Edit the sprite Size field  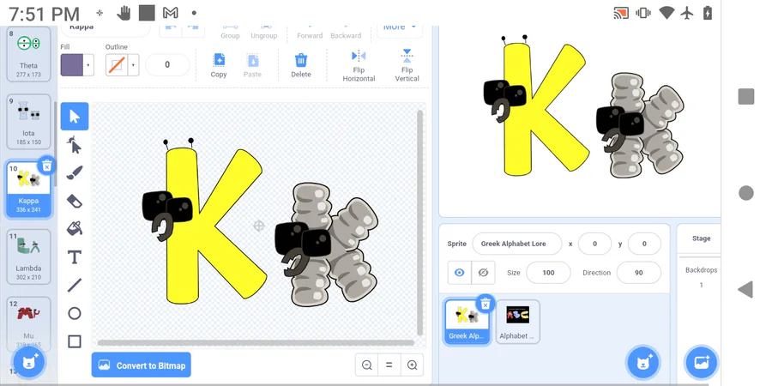pyautogui.click(x=548, y=272)
